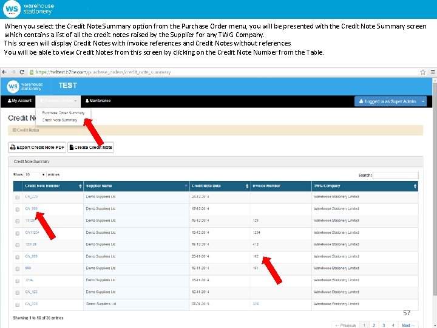This screenshot has height=328, width=437.
Task: Click the Warehouse Stationery logo beside TEST
Action: tap(25, 86)
